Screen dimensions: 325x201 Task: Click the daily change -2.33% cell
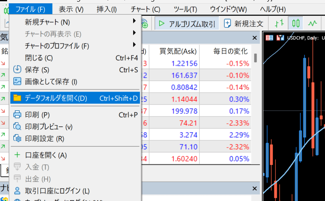237,123
